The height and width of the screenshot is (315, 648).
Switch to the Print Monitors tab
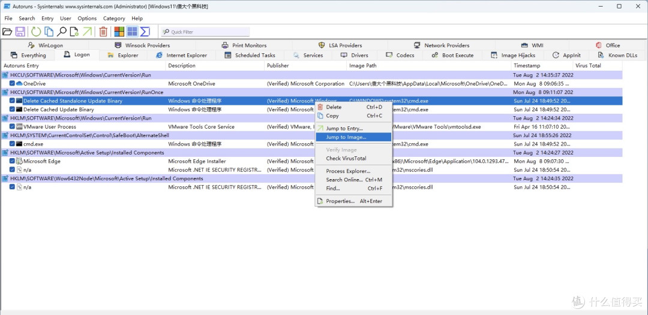point(244,46)
